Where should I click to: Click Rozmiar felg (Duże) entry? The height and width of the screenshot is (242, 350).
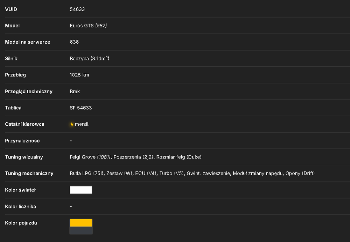179,157
